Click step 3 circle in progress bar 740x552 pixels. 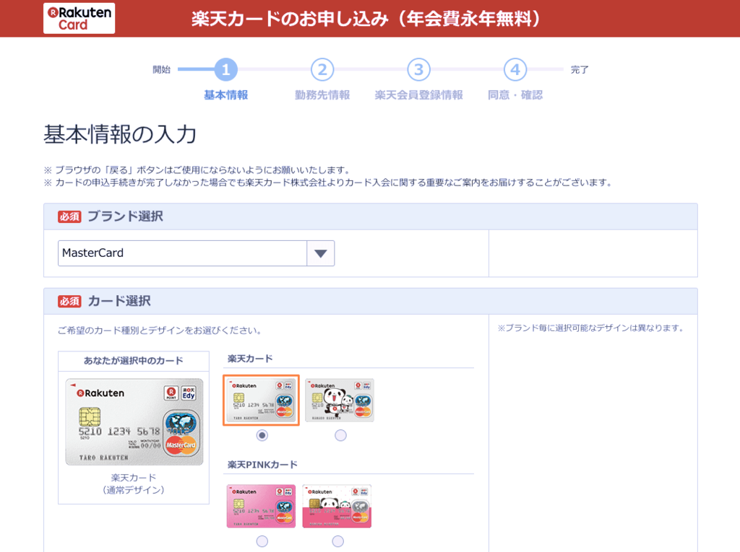(x=418, y=69)
